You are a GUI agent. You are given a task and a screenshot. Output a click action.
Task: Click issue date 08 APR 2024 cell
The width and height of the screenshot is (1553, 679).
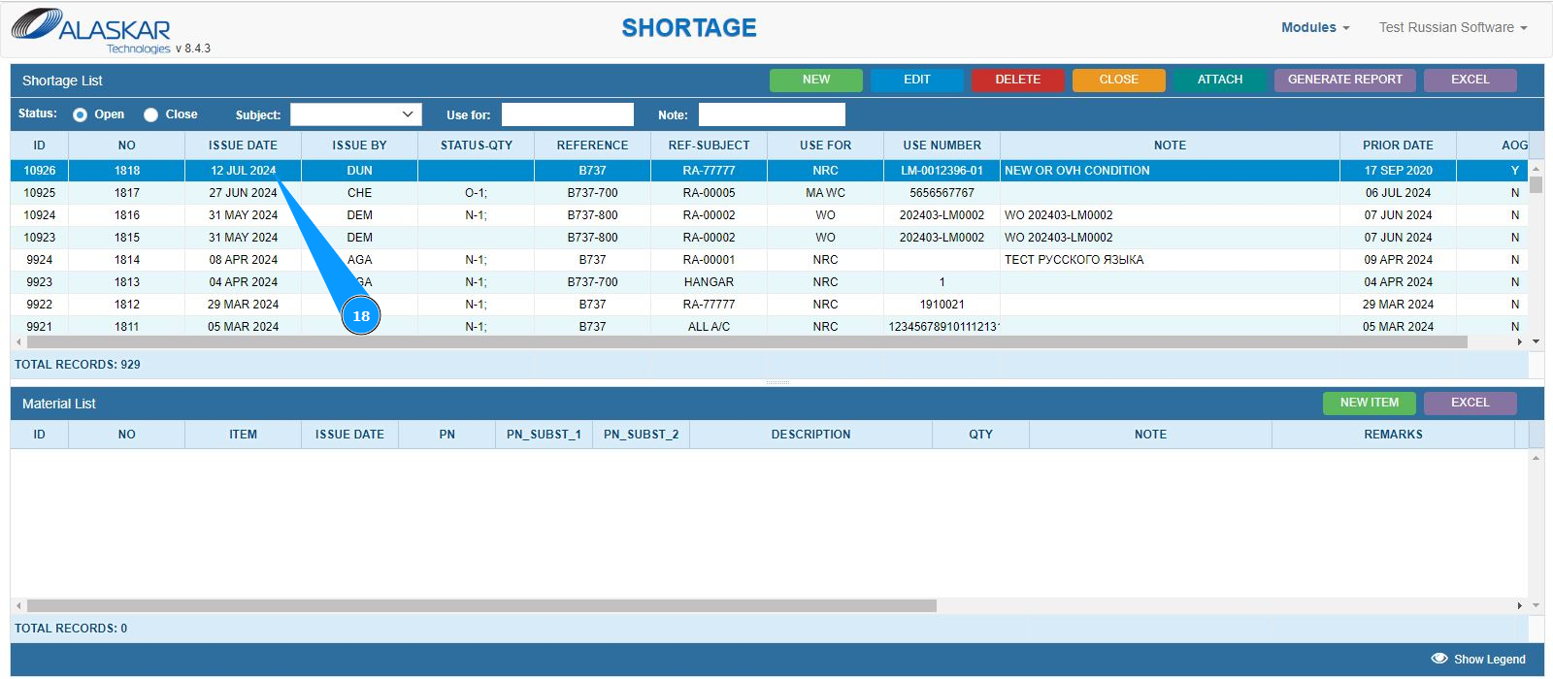pos(243,260)
